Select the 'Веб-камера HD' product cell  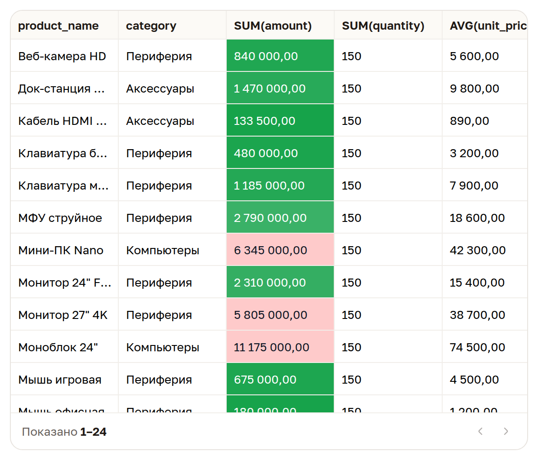(64, 56)
